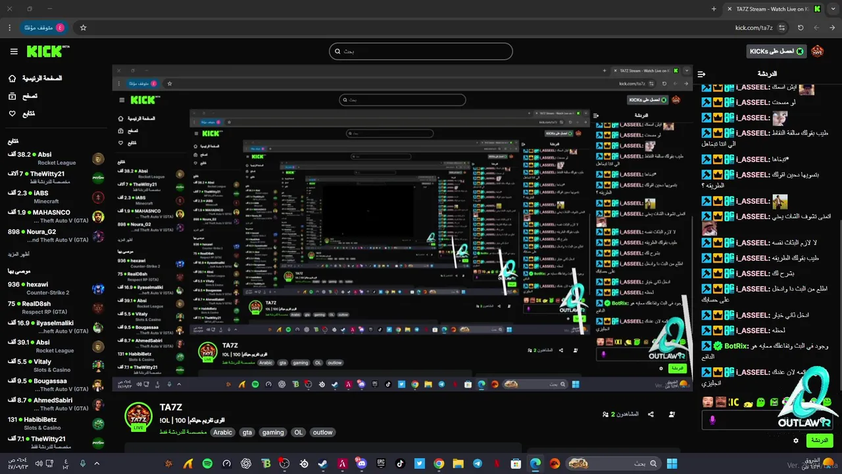Viewport: 842px width, 474px height.
Task: Open the tab search dropdown arrow
Action: [x=833, y=9]
